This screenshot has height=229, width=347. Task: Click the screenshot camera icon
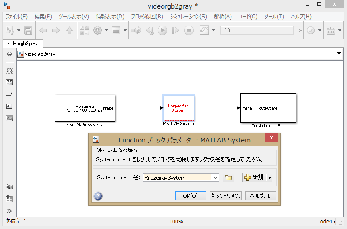point(9,187)
